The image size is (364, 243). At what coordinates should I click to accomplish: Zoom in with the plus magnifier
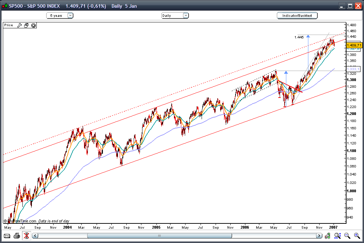pos(357,236)
